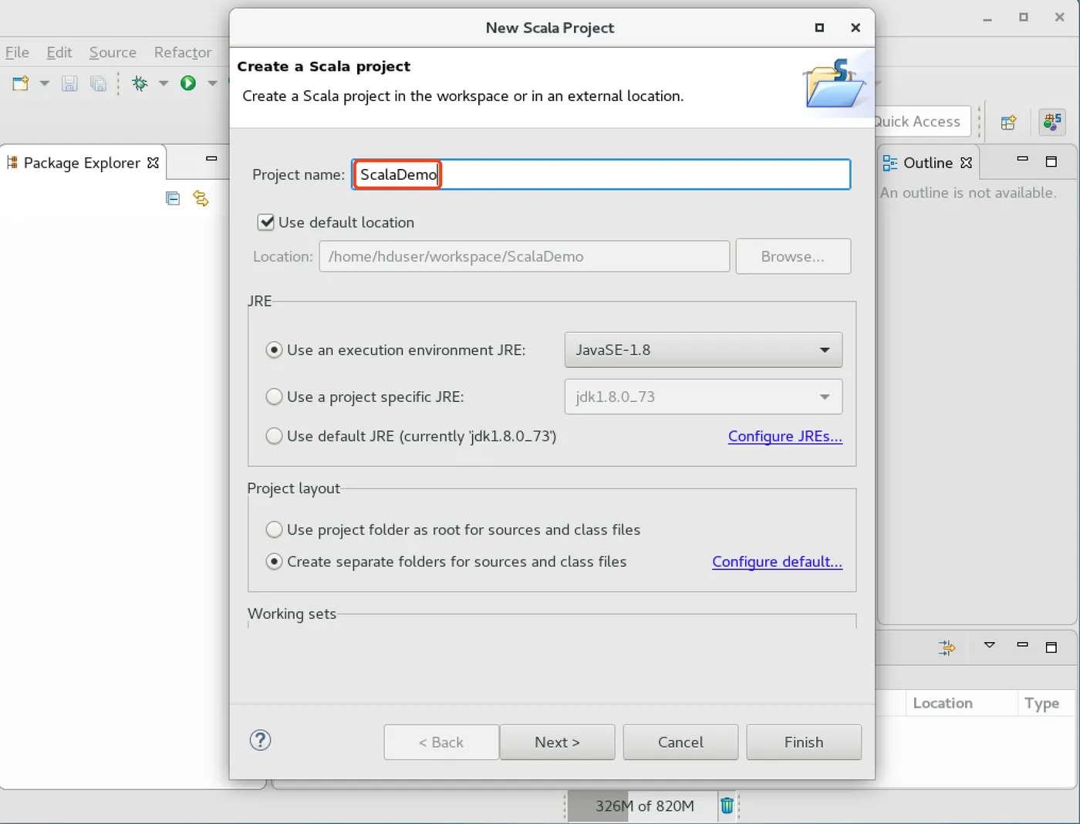Click Collapse All in Package Explorer
The image size is (1080, 824).
click(x=173, y=198)
